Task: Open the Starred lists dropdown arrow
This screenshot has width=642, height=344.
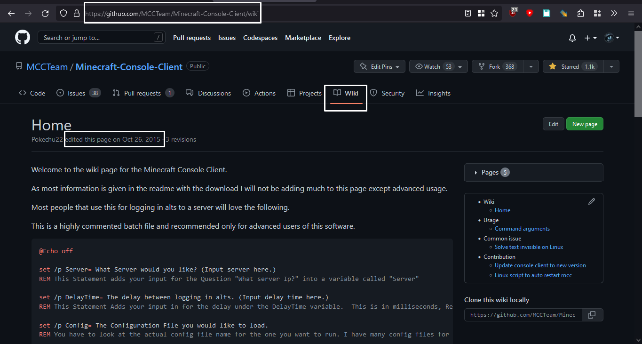Action: point(611,66)
